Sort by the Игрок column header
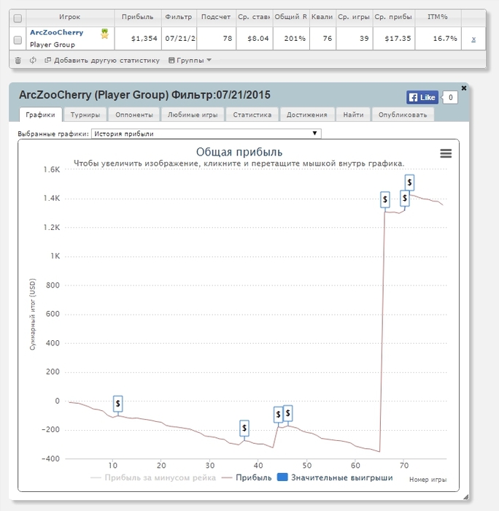 tap(70, 17)
